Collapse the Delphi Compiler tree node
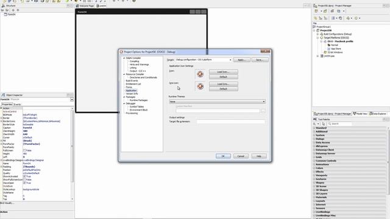This screenshot has height=219, width=390. [x=124, y=58]
